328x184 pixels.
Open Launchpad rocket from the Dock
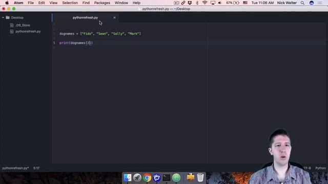(137, 177)
